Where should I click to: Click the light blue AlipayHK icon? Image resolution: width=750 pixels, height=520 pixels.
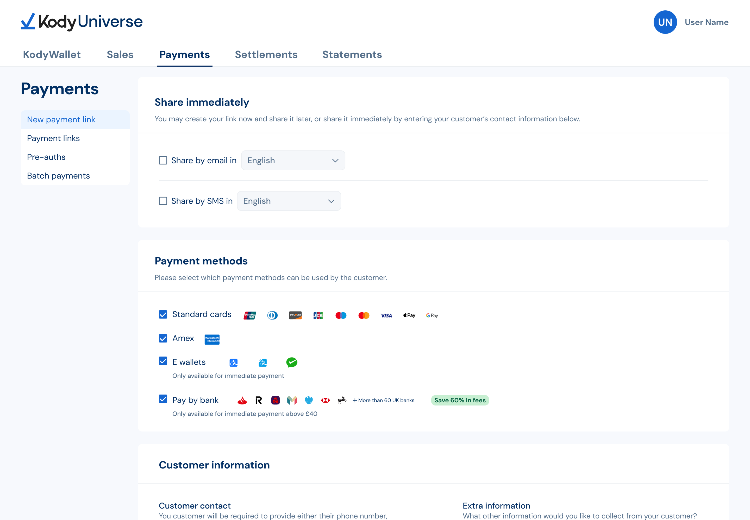pos(263,363)
